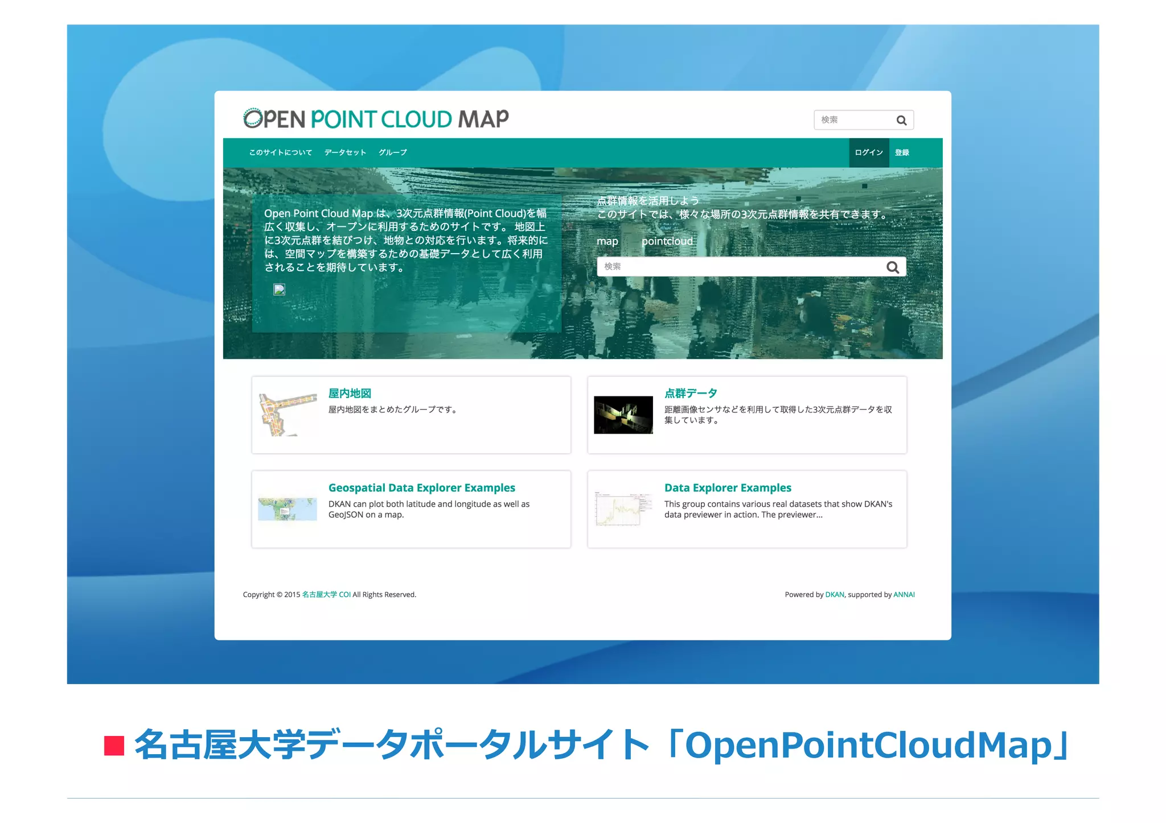Click the 点群データ dark point cloud thumbnail
The width and height of the screenshot is (1166, 823).
tap(623, 415)
